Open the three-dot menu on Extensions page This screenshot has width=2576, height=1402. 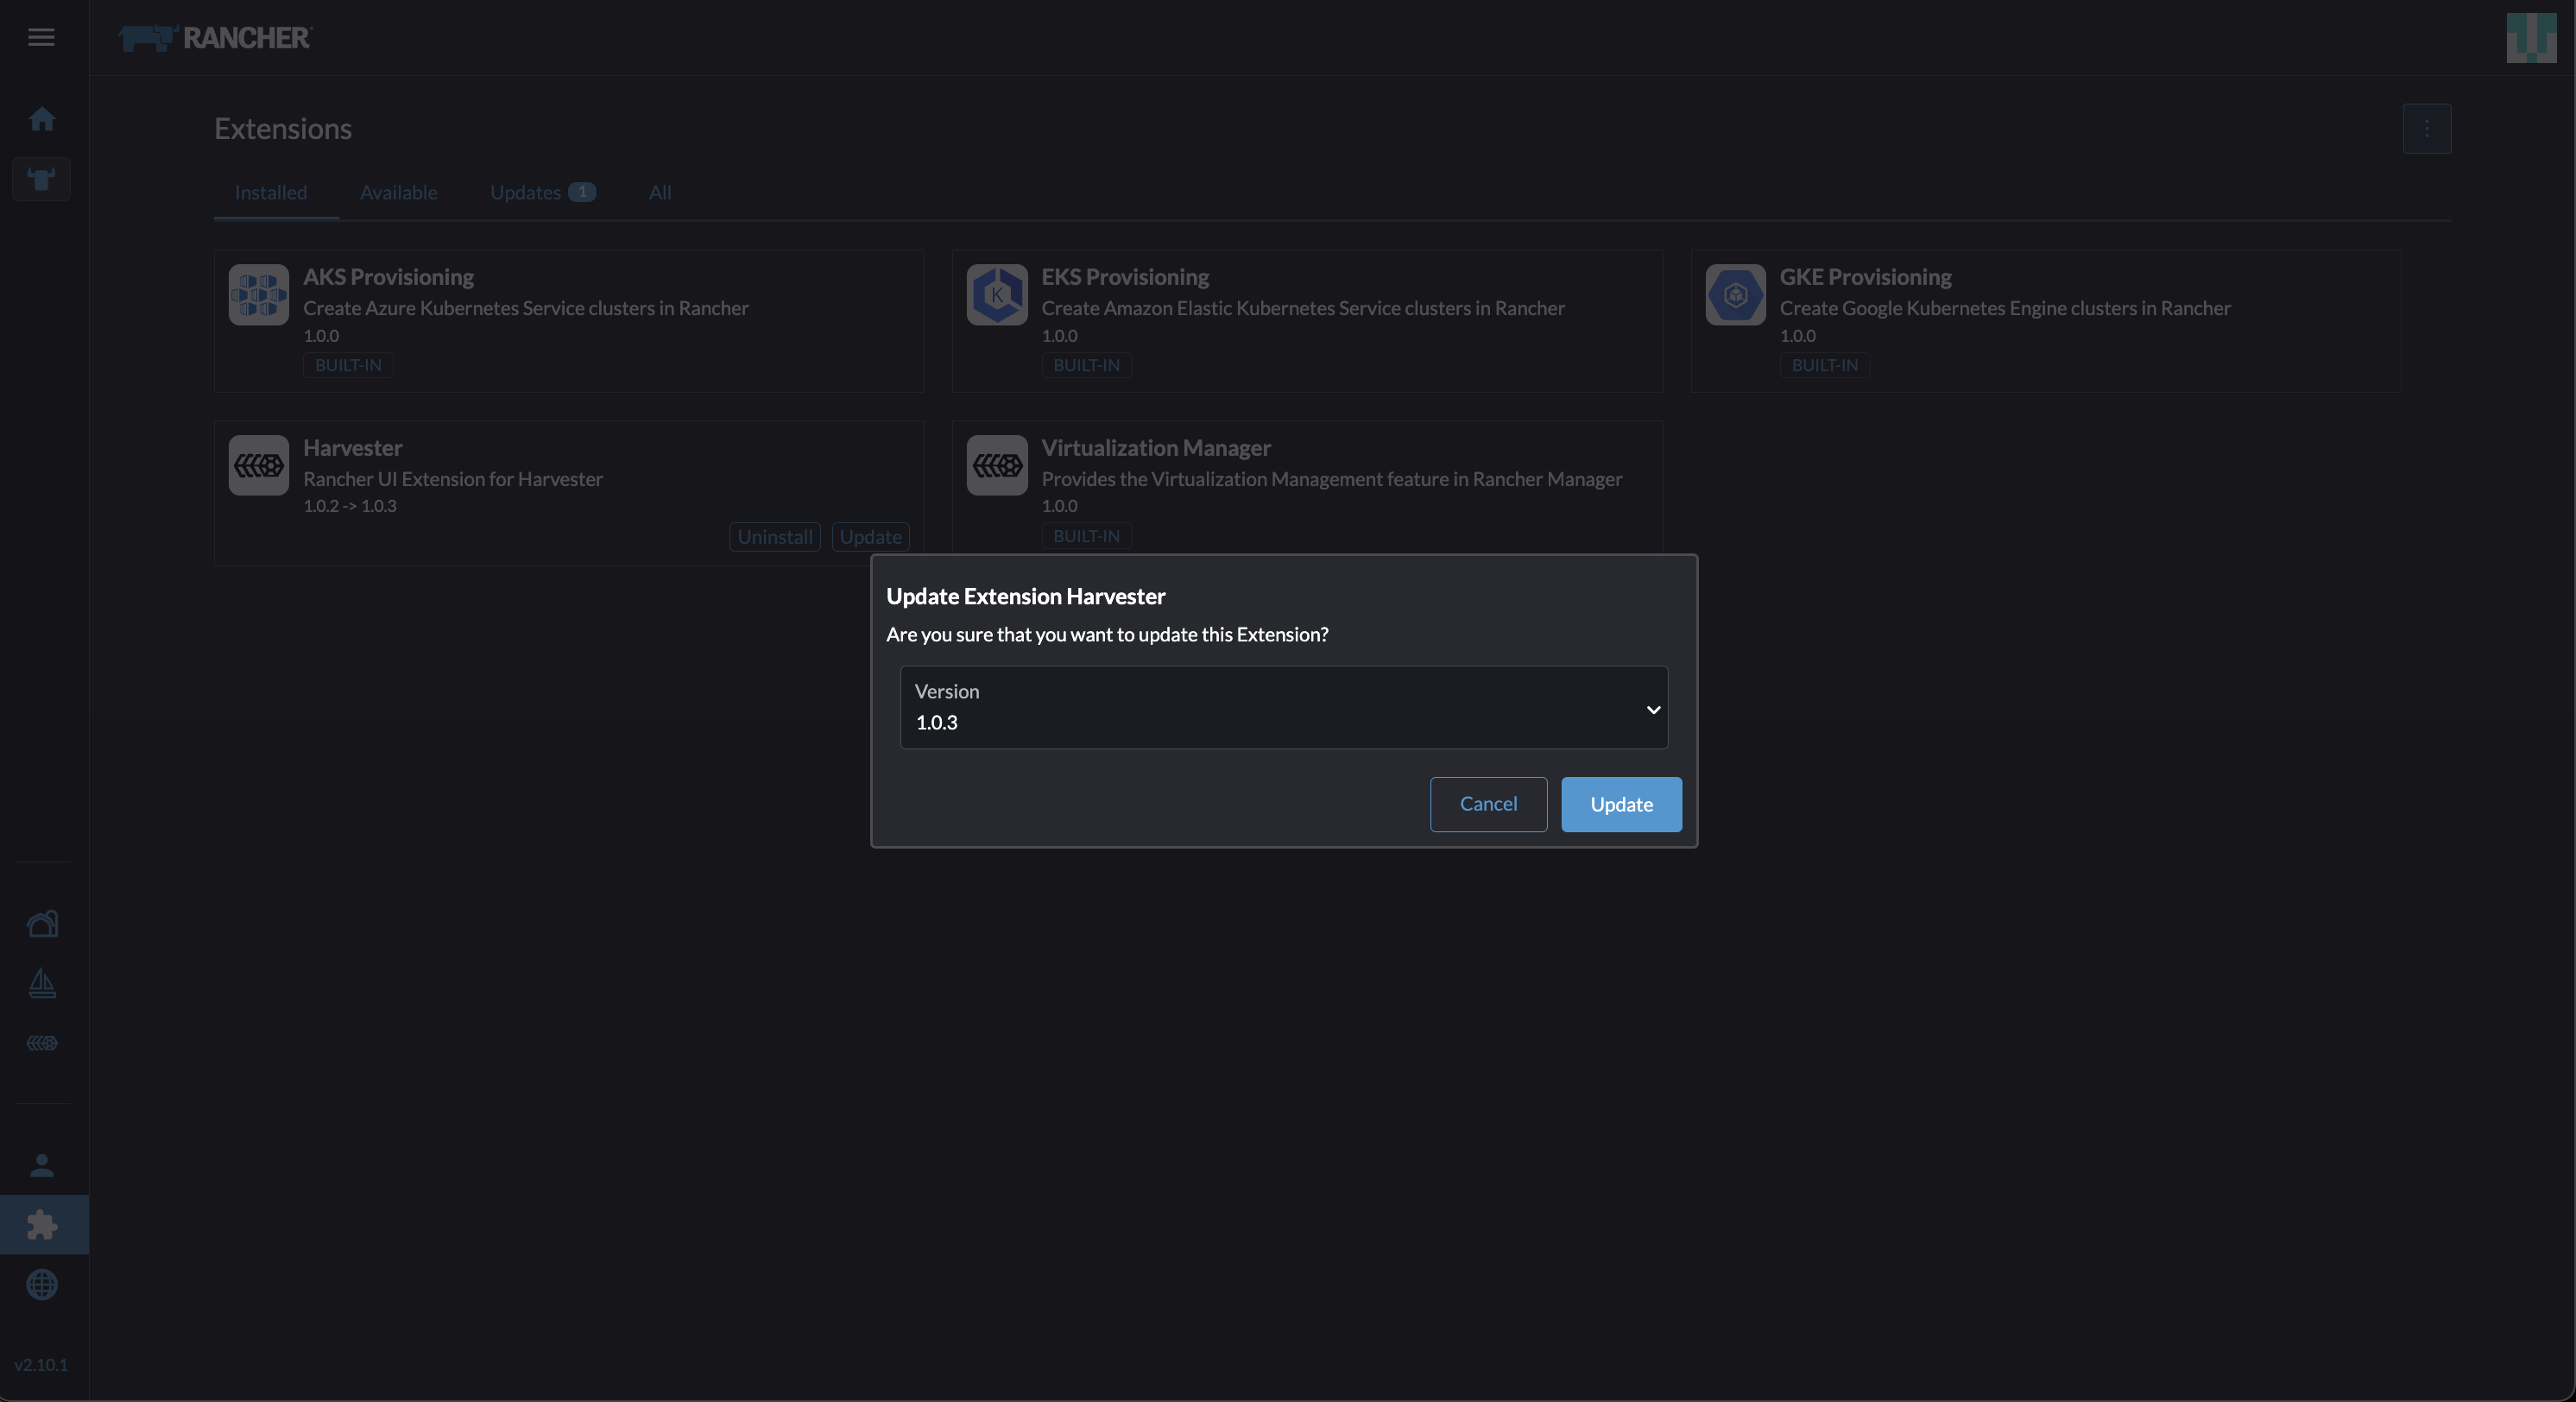pos(2427,128)
